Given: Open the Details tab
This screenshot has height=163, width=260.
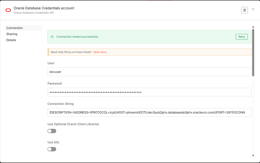Looking at the screenshot, I should click(x=11, y=40).
